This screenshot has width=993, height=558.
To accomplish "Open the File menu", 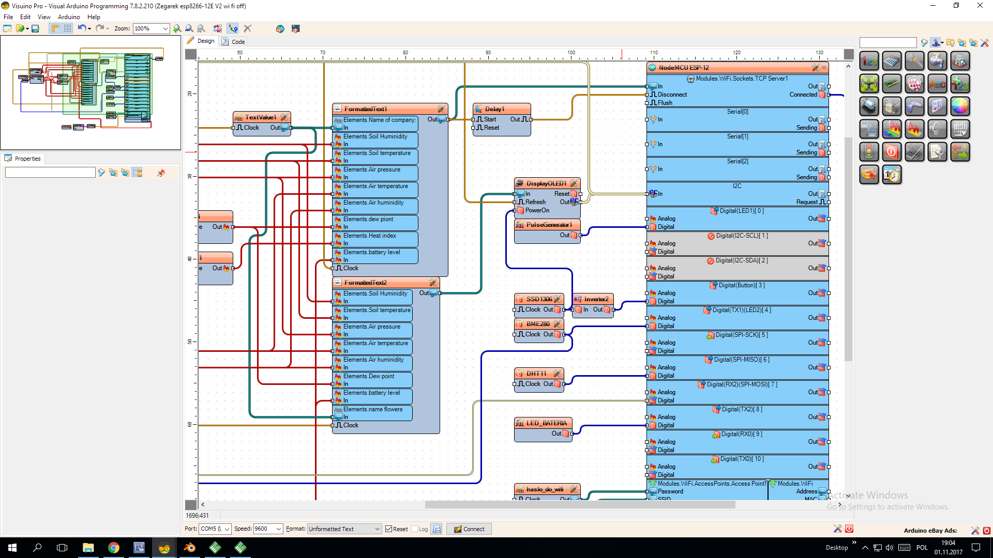I will coord(8,17).
